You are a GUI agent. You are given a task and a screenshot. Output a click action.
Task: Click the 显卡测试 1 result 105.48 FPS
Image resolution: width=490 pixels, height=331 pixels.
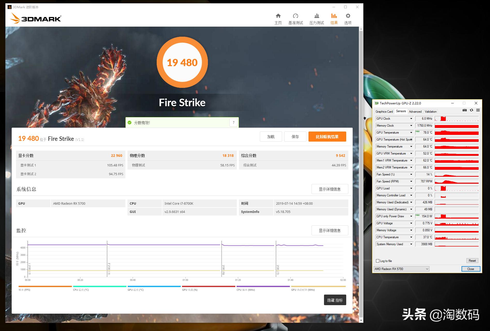(115, 165)
